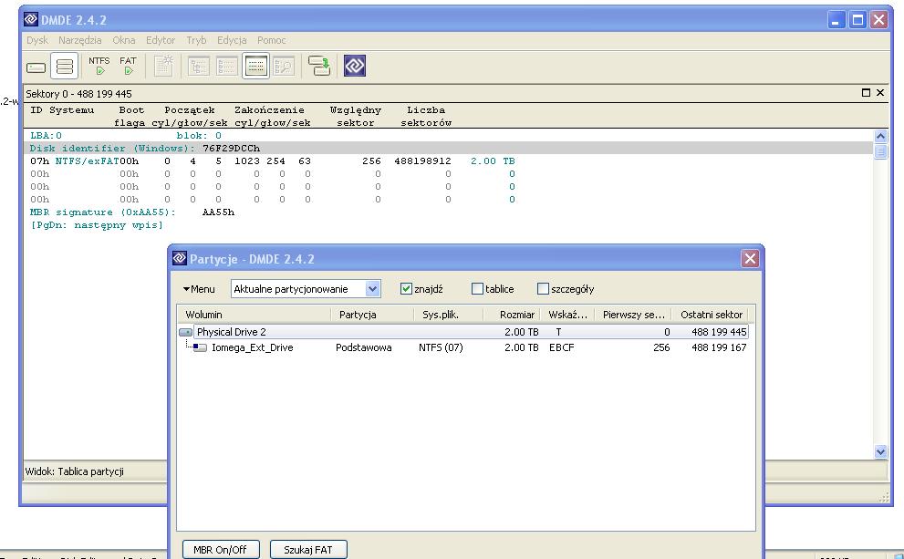
Task: Start the FAT search tool
Action: [128, 66]
